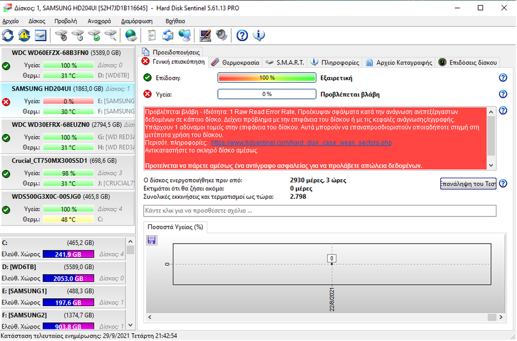Open the disk stethoscope test icon
The width and height of the screenshot is (517, 341).
(61, 35)
